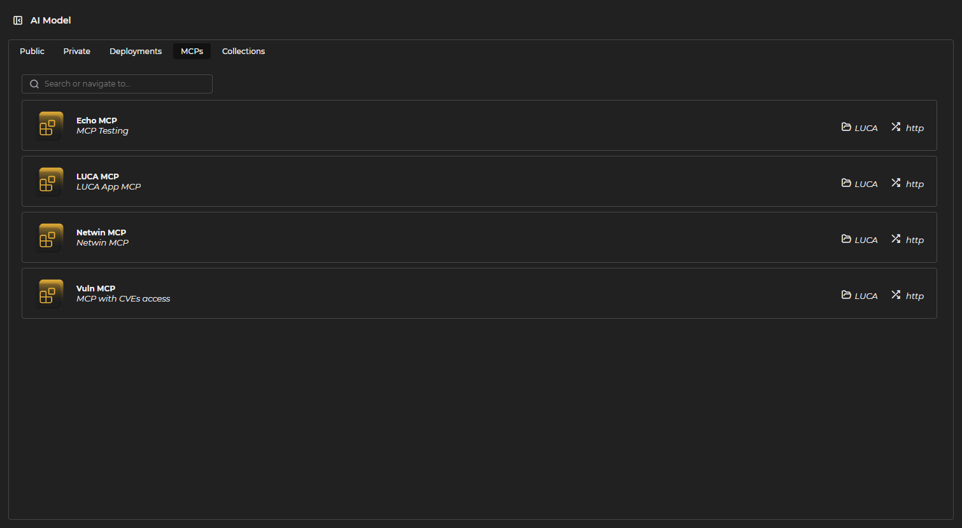The width and height of the screenshot is (962, 528).
Task: Click the MCP Testing description text
Action: click(103, 131)
